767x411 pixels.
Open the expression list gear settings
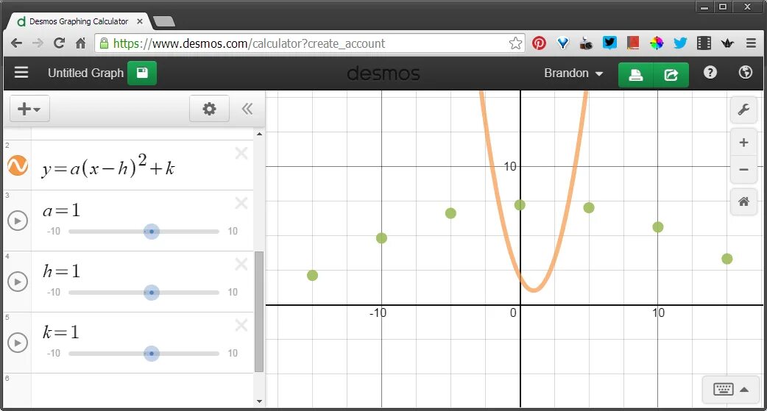(209, 109)
